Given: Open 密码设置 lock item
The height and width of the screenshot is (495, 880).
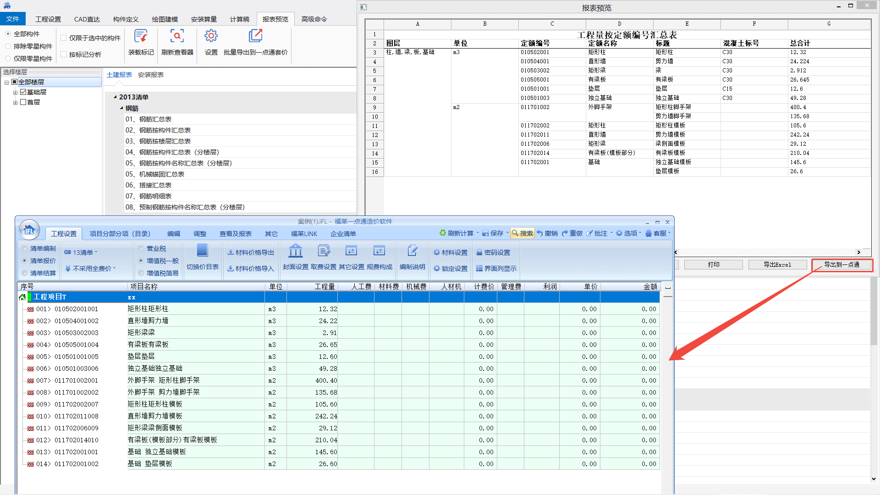Looking at the screenshot, I should 493,253.
